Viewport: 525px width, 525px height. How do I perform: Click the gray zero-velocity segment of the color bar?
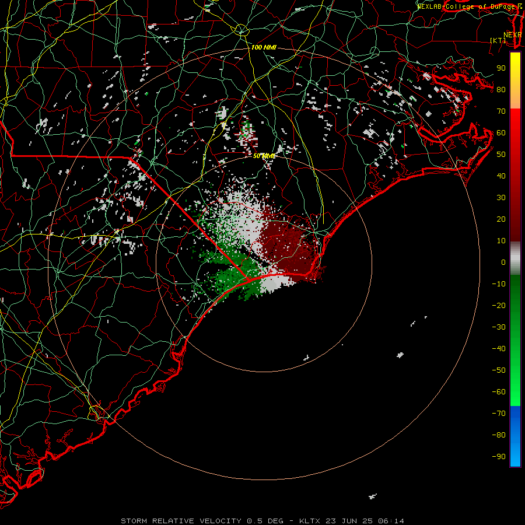pyautogui.click(x=515, y=258)
